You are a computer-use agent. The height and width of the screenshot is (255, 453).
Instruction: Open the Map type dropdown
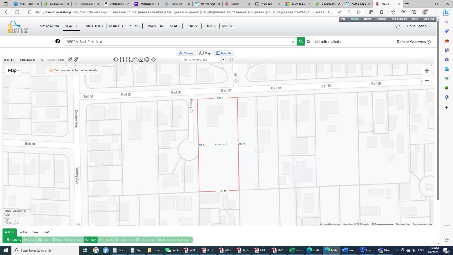pos(14,70)
